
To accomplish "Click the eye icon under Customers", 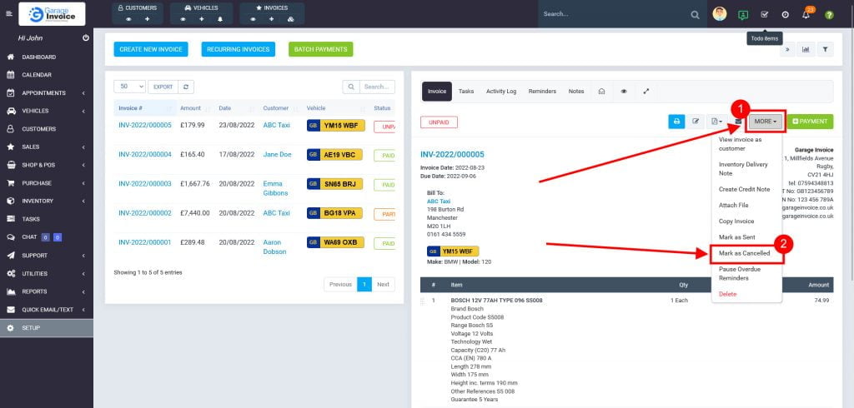I will pos(128,18).
